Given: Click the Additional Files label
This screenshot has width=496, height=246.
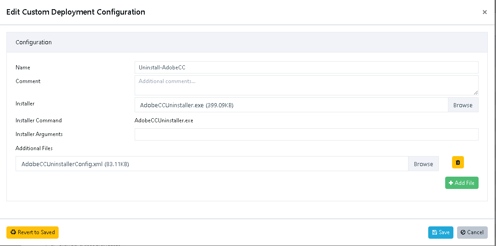Looking at the screenshot, I should [x=34, y=148].
